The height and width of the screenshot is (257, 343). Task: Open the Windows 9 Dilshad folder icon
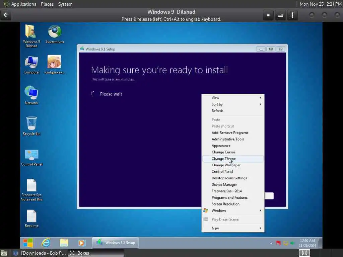pos(31,36)
